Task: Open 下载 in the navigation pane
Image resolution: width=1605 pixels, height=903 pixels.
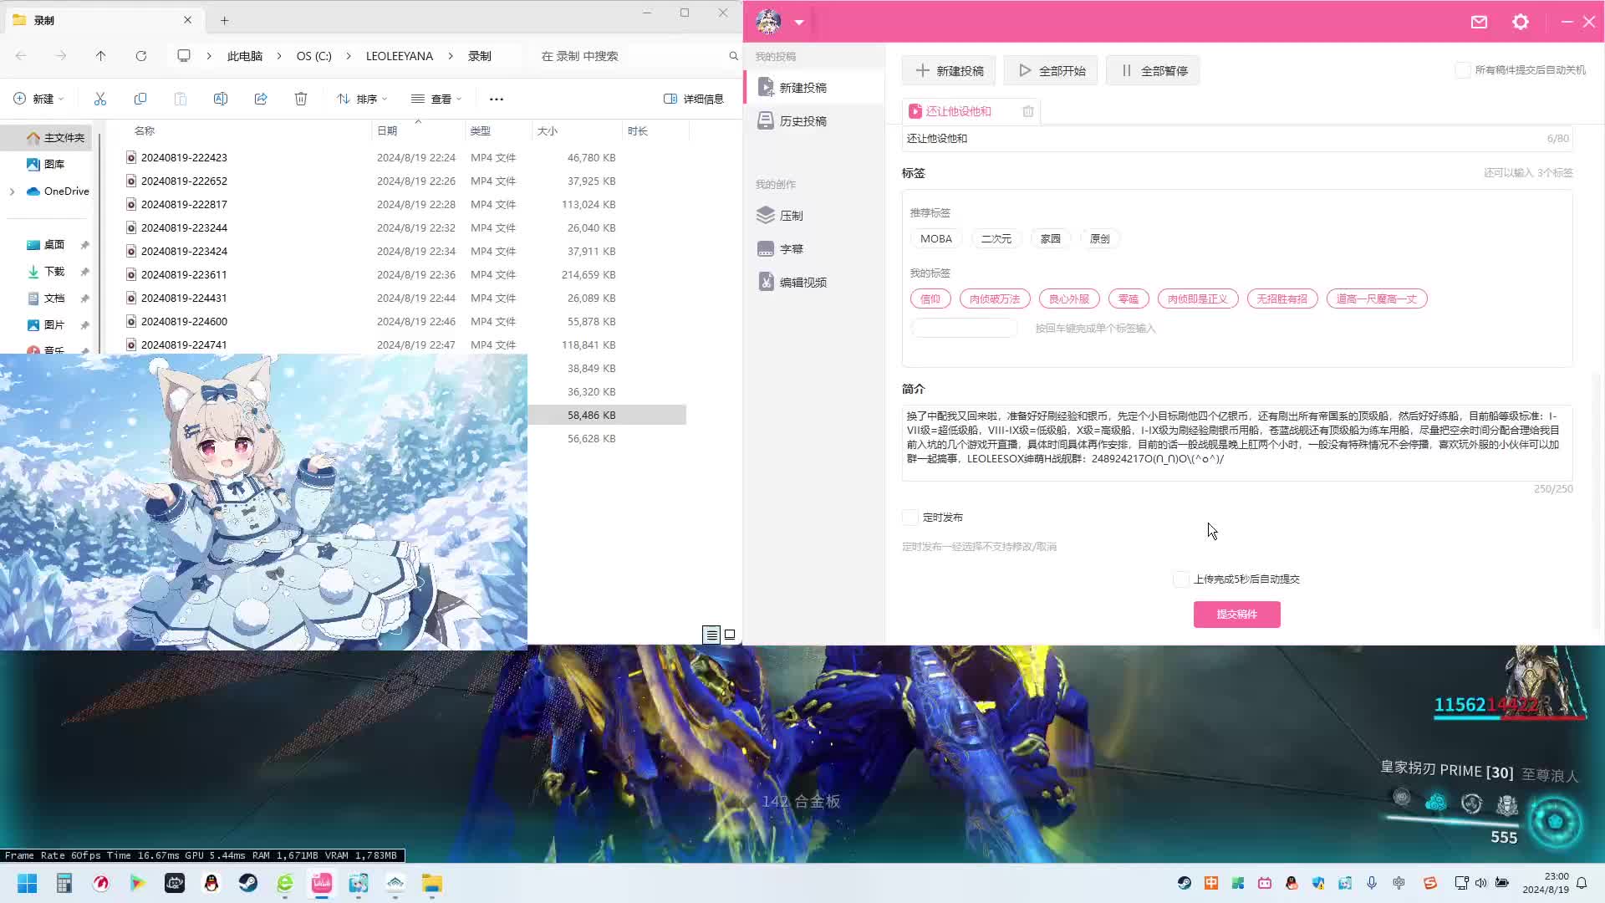Action: point(46,272)
